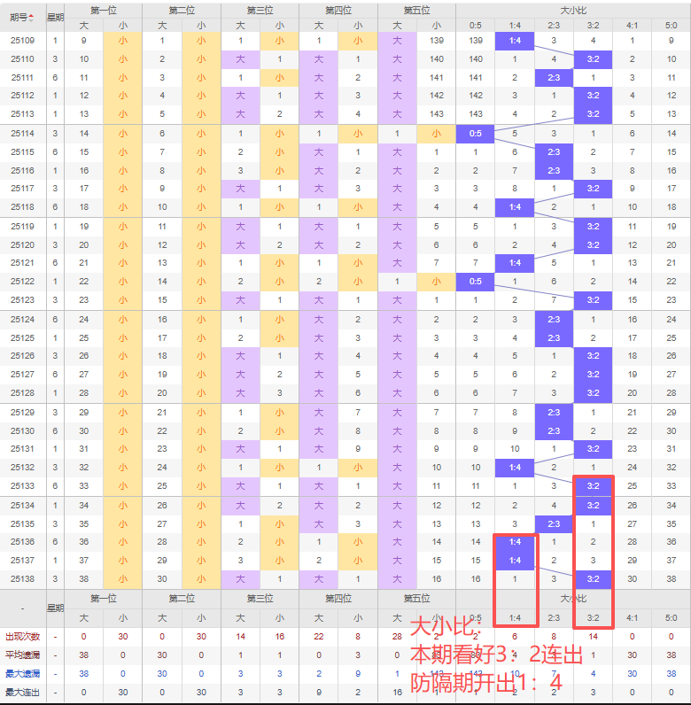Viewport: 691px width, 705px height.
Task: Click the 第三位 大 cell in row 25131
Action: (241, 449)
